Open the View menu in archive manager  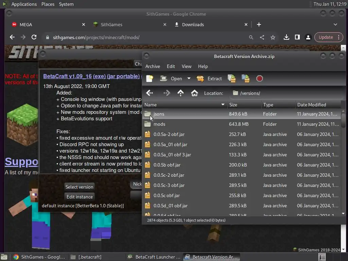(x=187, y=66)
